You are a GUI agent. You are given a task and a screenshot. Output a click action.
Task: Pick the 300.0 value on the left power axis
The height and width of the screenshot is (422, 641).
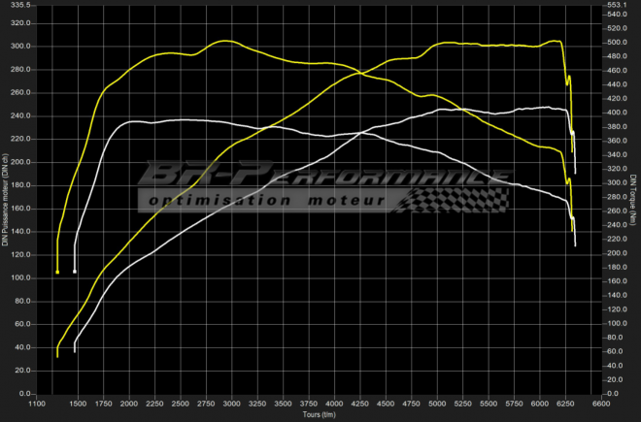[x=19, y=46]
